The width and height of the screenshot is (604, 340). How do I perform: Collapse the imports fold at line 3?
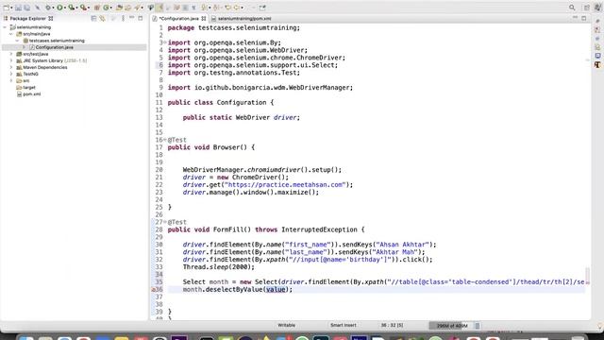click(165, 42)
